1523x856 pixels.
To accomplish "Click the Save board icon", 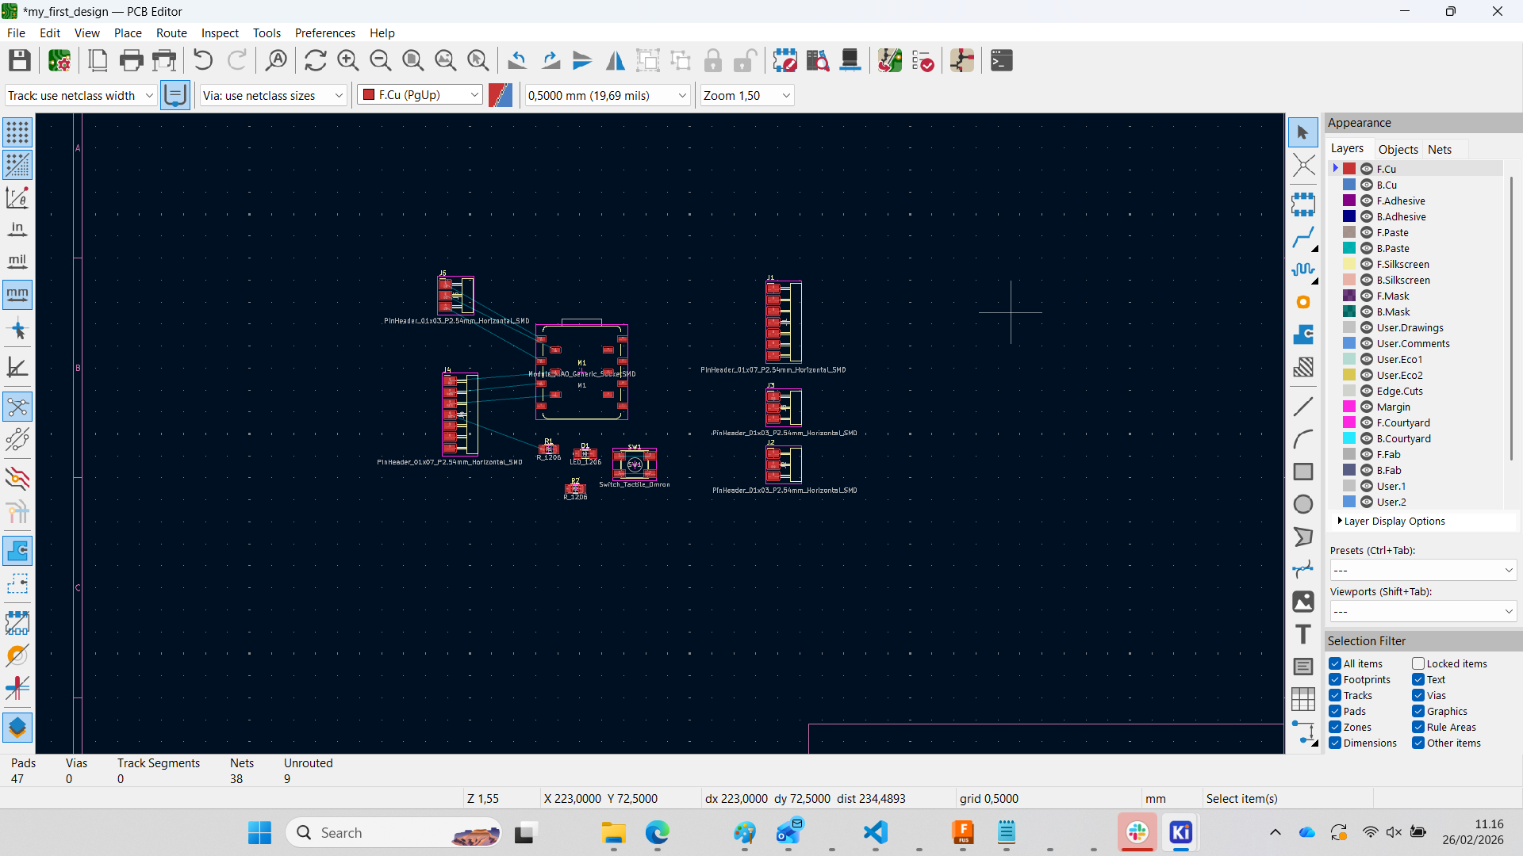I will click(x=20, y=61).
